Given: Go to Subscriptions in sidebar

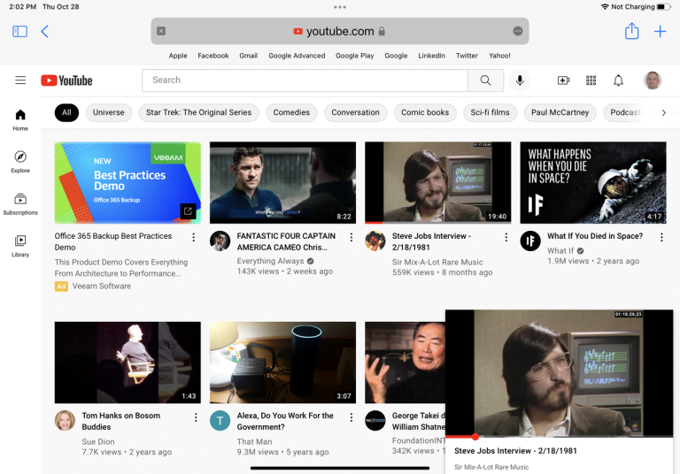Looking at the screenshot, I should [x=20, y=203].
